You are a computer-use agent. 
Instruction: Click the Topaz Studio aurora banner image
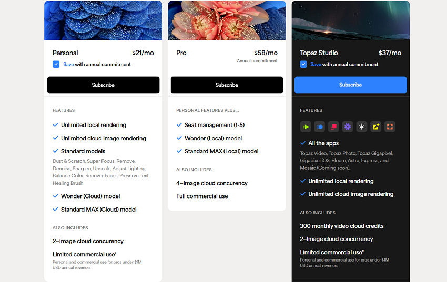[x=350, y=20]
